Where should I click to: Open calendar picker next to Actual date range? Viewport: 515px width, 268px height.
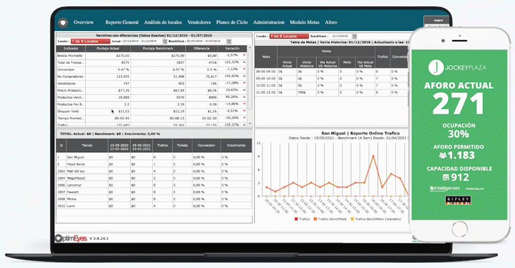point(165,41)
